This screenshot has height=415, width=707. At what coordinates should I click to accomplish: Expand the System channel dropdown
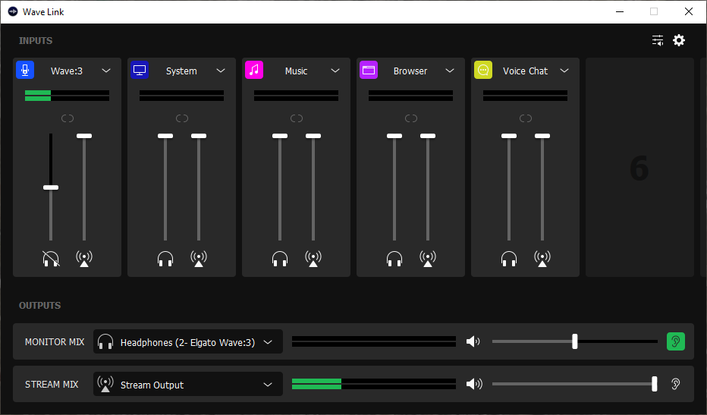pyautogui.click(x=221, y=71)
